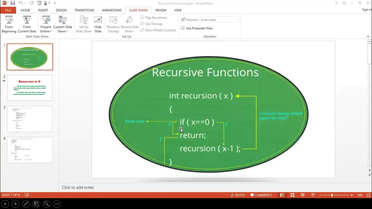
Task: Click zoom in plus button
Action: (x=352, y=195)
